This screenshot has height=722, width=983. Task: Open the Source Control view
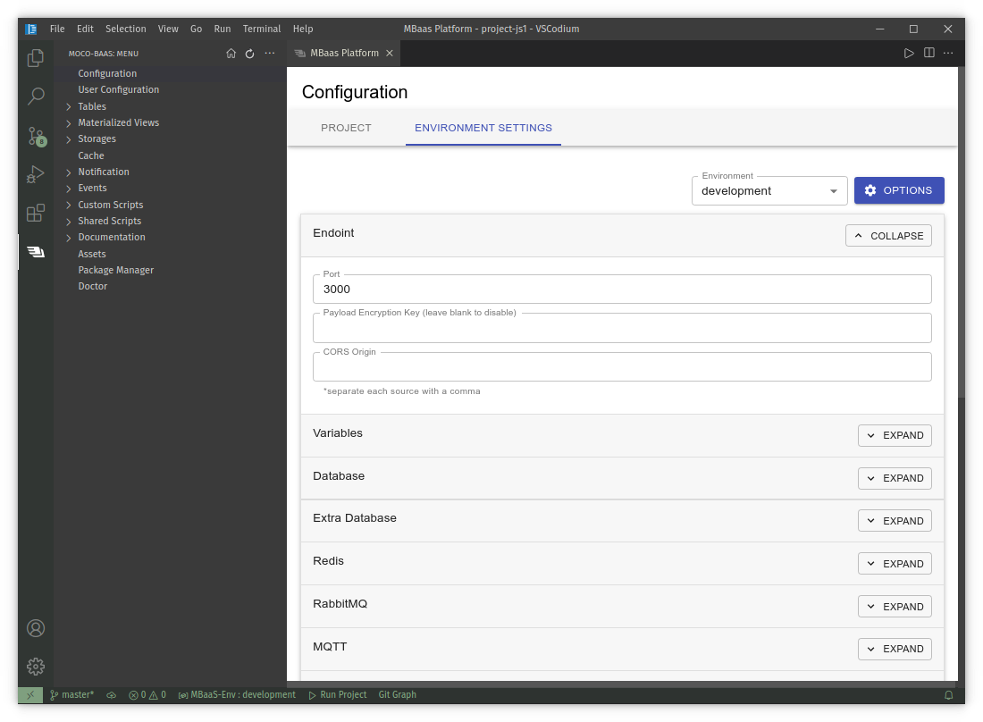36,136
